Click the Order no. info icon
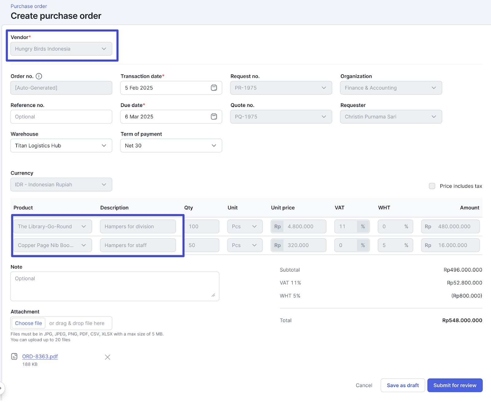The height and width of the screenshot is (403, 491). (x=39, y=76)
